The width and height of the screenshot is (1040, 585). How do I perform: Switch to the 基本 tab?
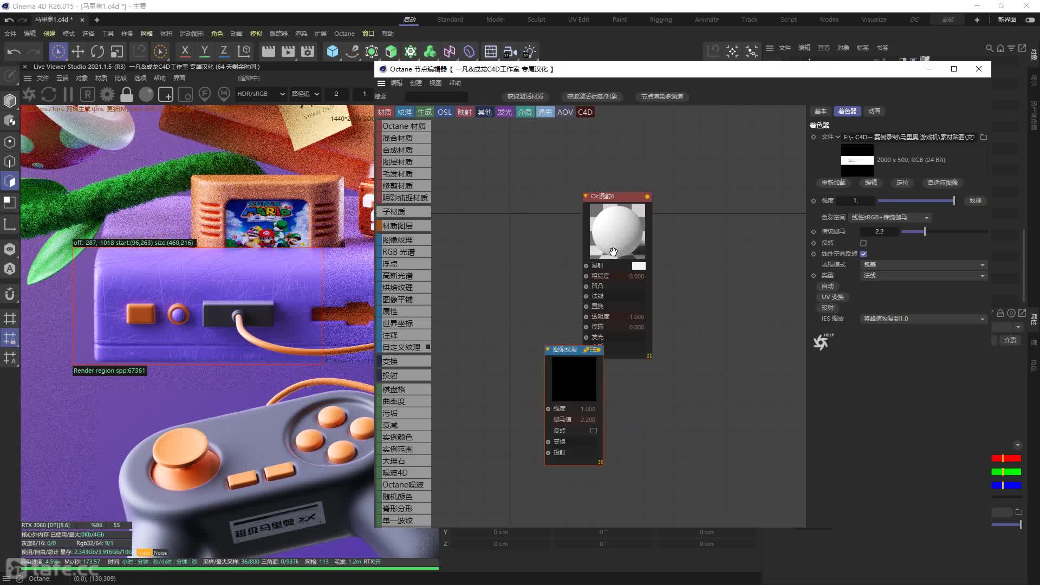[821, 111]
